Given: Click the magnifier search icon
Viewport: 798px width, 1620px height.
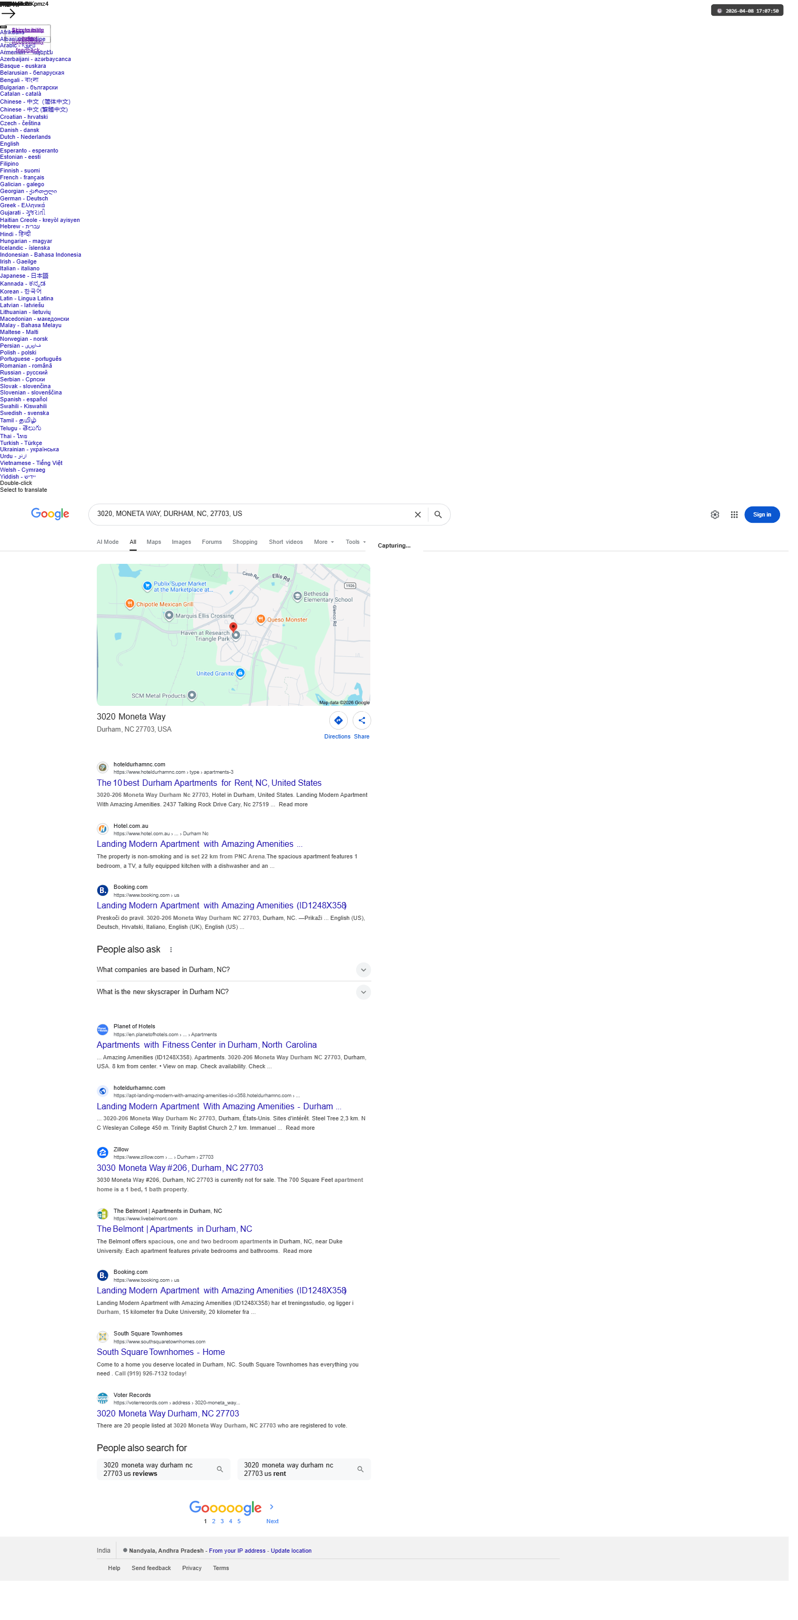Looking at the screenshot, I should coord(438,514).
